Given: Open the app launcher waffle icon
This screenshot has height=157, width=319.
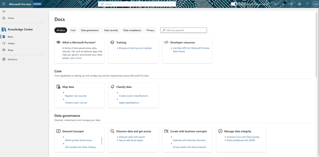Looking at the screenshot, I should point(4,4).
